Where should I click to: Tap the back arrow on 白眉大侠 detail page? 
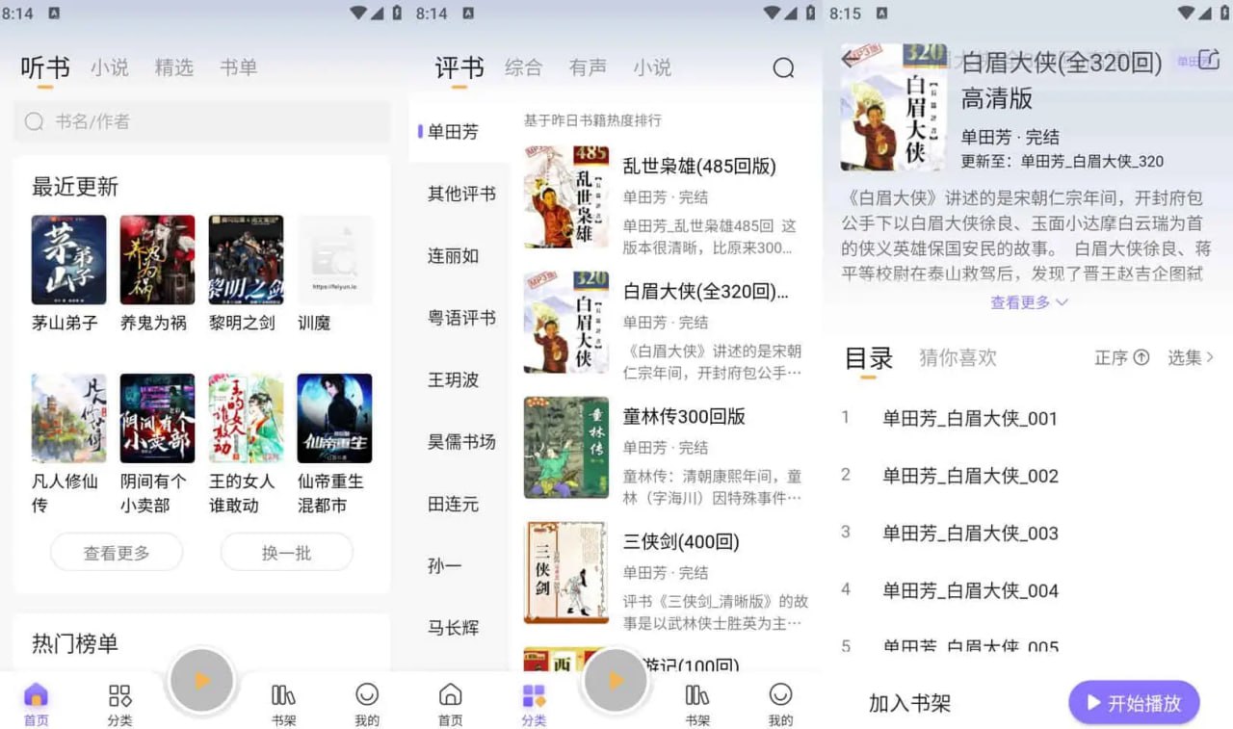pos(848,60)
